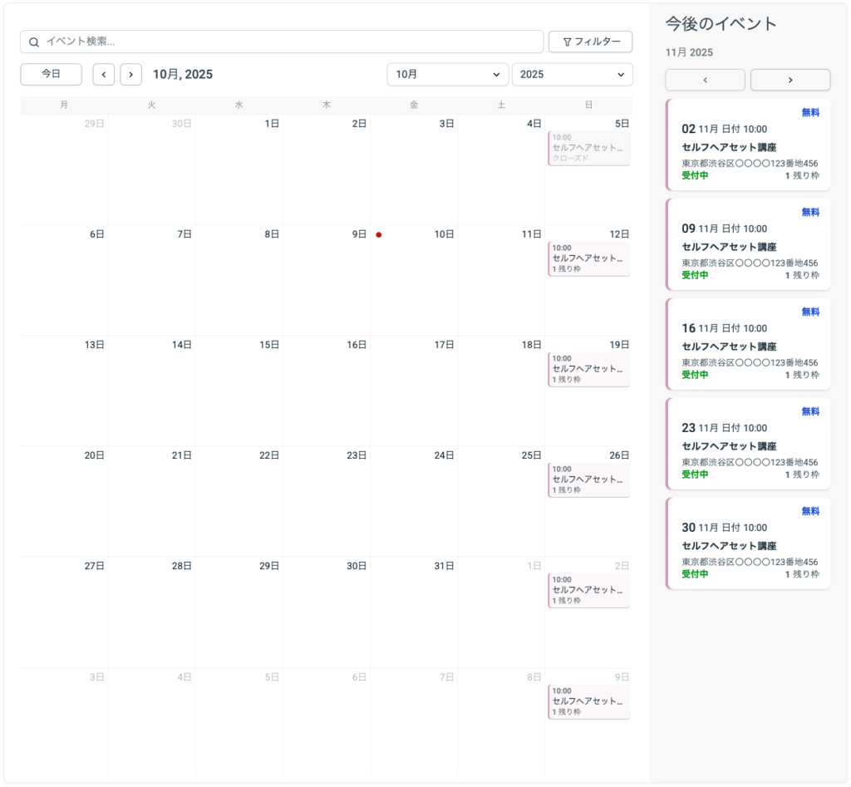The width and height of the screenshot is (851, 787).
Task: Show next upcoming events in sidebar
Action: (790, 80)
